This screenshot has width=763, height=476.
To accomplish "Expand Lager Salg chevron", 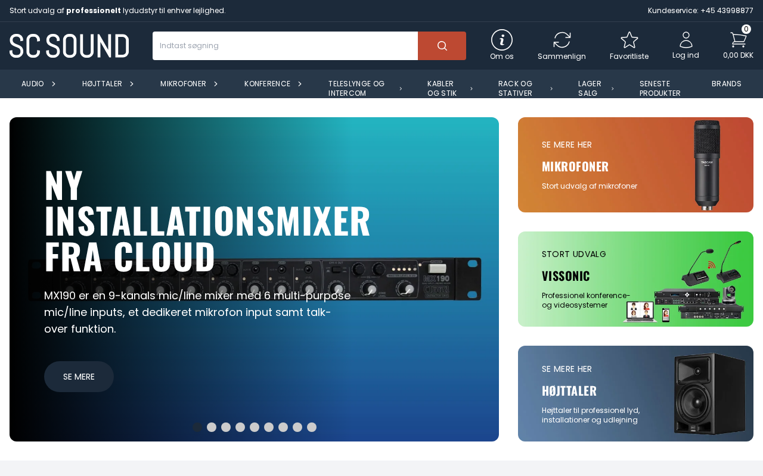I will tap(613, 89).
